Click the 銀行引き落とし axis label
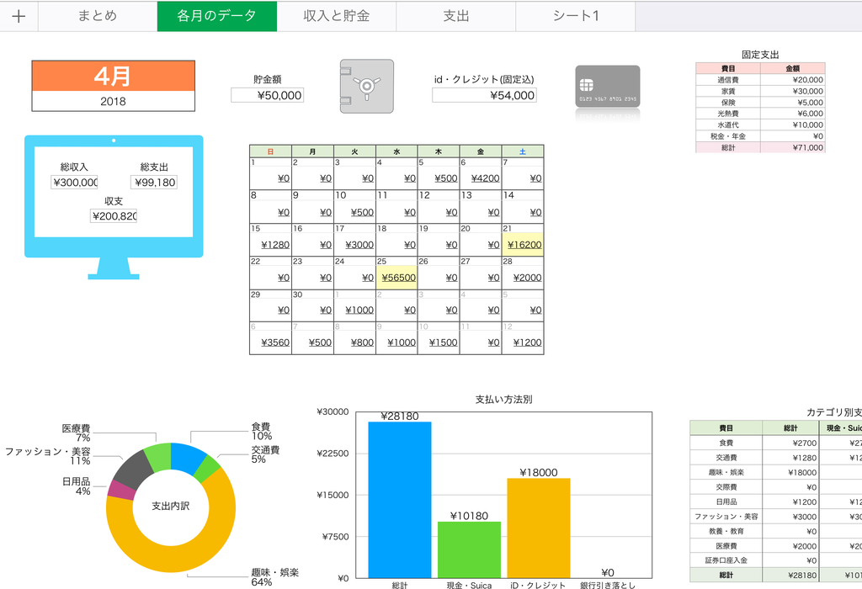Screen dimensions: 862x589 (x=608, y=585)
